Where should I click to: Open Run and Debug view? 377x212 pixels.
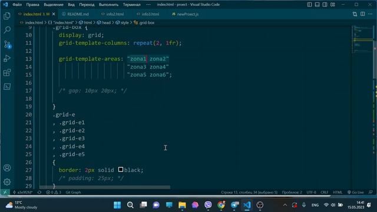point(7,58)
